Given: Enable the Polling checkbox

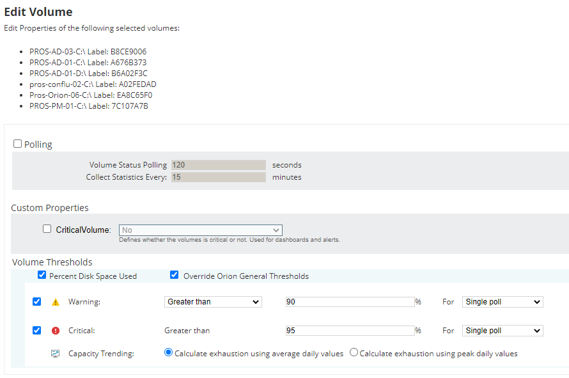Looking at the screenshot, I should 17,144.
